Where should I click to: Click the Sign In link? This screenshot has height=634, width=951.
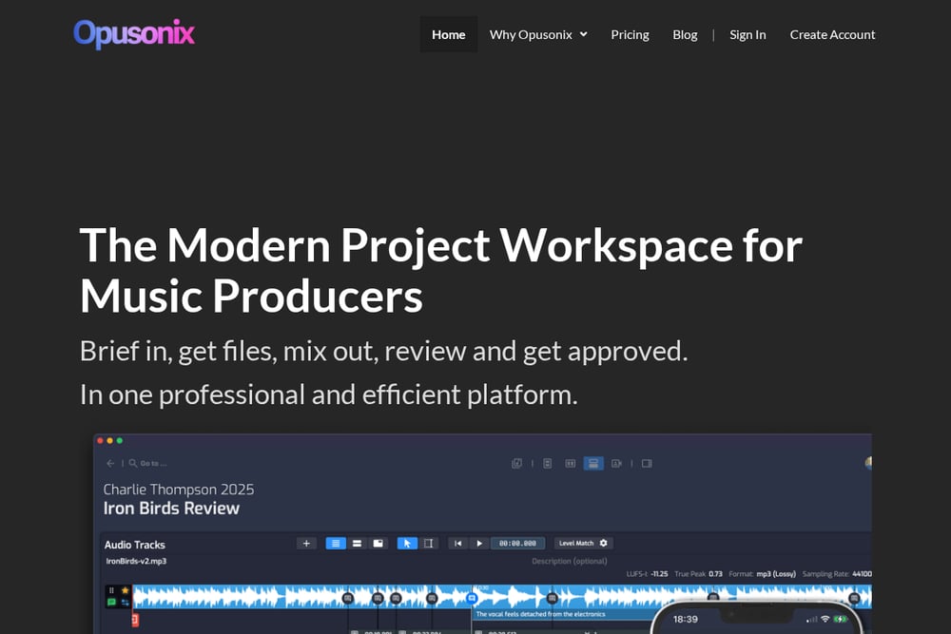(747, 34)
